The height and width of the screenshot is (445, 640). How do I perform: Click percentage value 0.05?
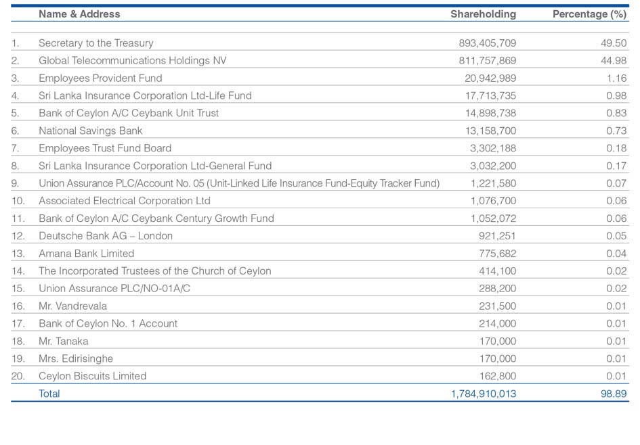[x=616, y=236]
